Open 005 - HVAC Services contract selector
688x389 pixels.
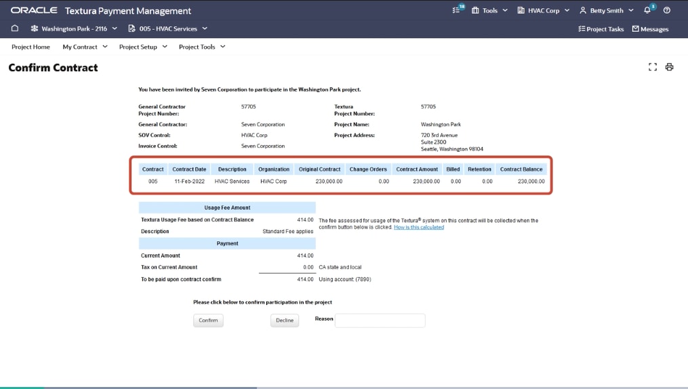pos(167,28)
